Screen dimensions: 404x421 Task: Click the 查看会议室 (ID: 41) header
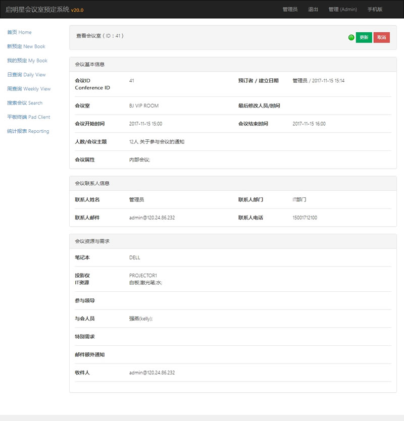[x=99, y=36]
